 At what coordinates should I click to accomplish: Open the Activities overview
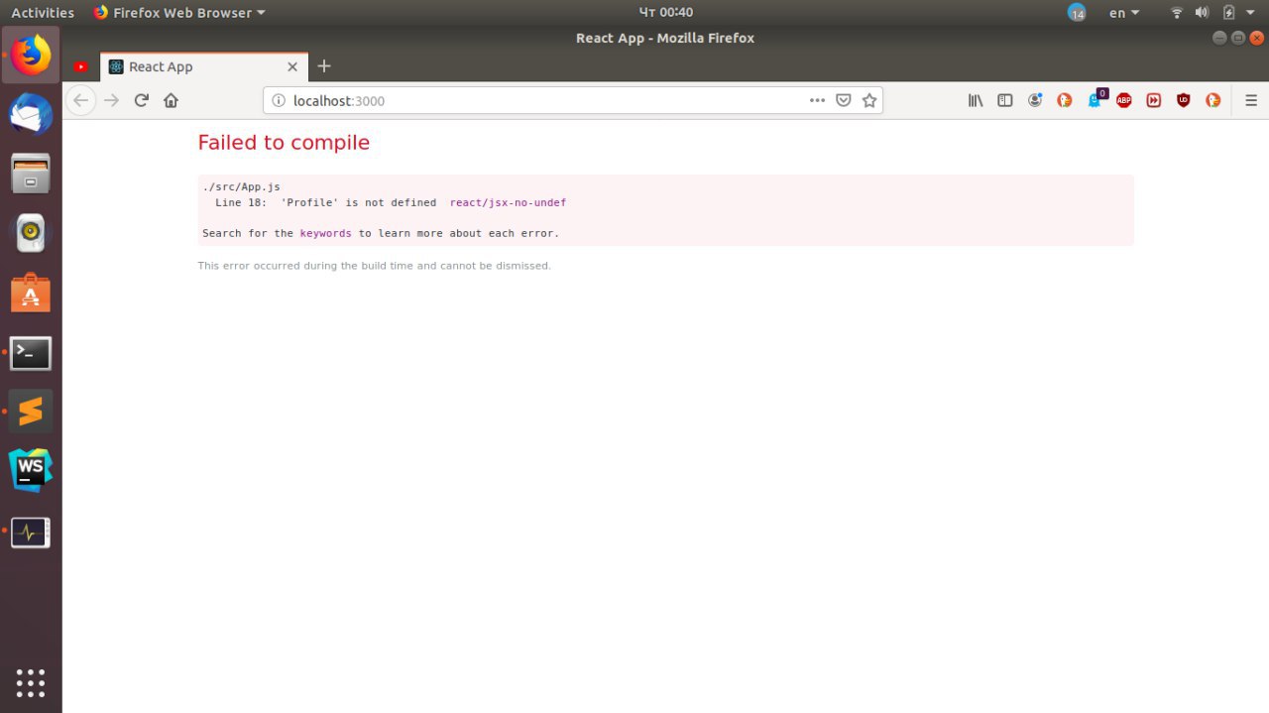tap(43, 12)
